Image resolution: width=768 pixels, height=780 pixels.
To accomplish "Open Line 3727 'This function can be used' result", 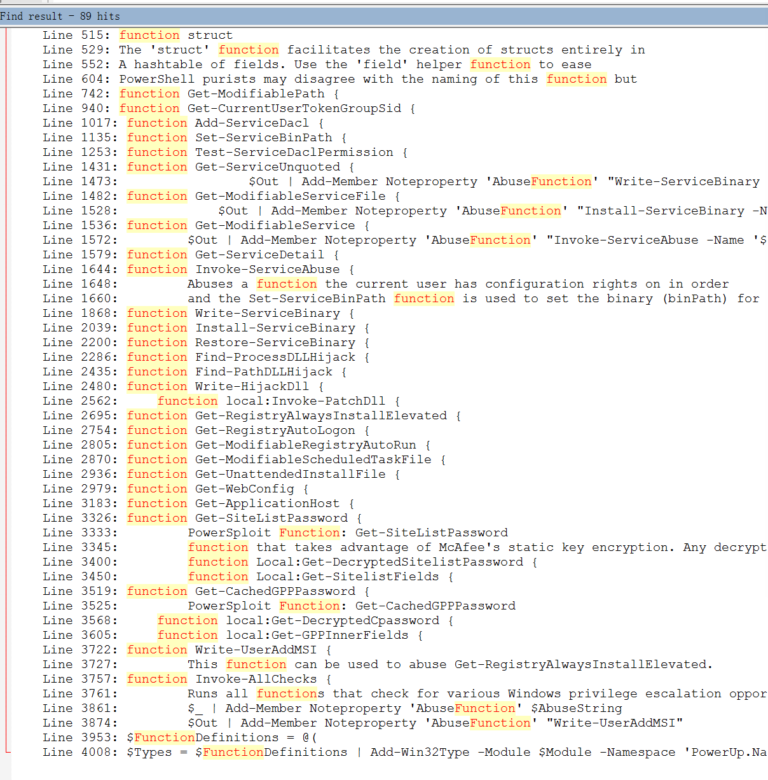I will click(x=378, y=664).
